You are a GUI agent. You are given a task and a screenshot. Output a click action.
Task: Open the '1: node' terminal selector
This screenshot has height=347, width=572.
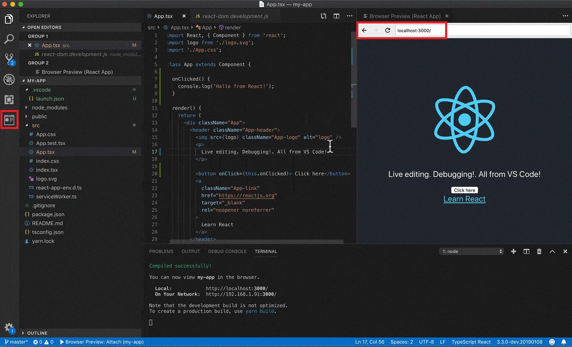tap(471, 251)
